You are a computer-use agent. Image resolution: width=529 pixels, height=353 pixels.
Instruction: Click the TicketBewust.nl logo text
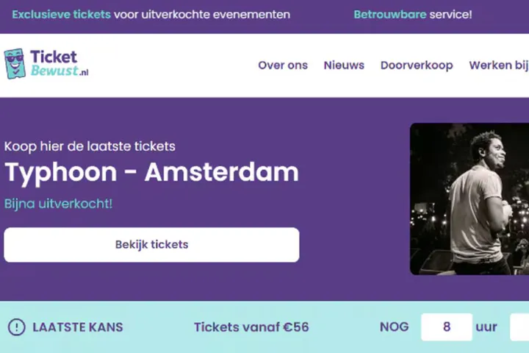pos(57,64)
